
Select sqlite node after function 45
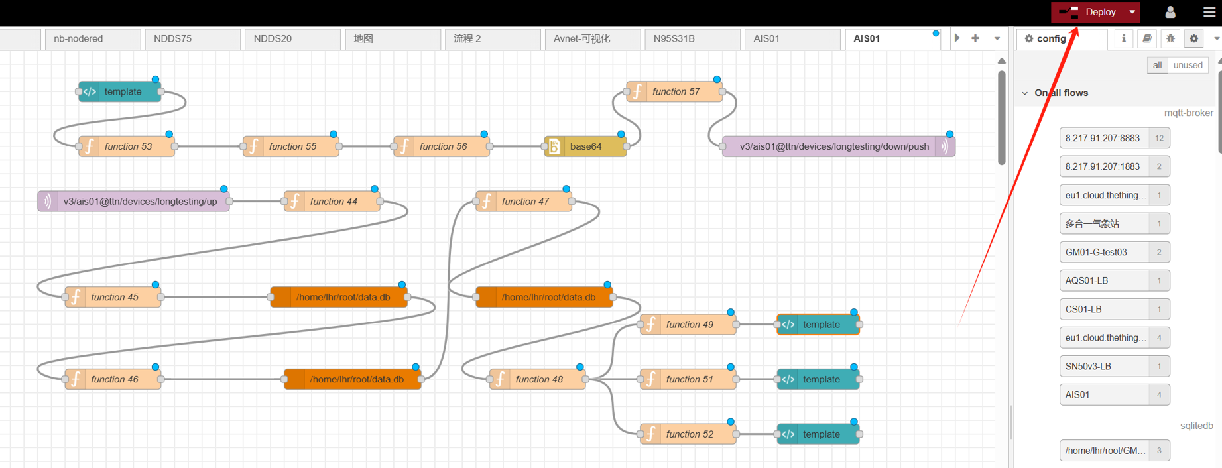339,297
